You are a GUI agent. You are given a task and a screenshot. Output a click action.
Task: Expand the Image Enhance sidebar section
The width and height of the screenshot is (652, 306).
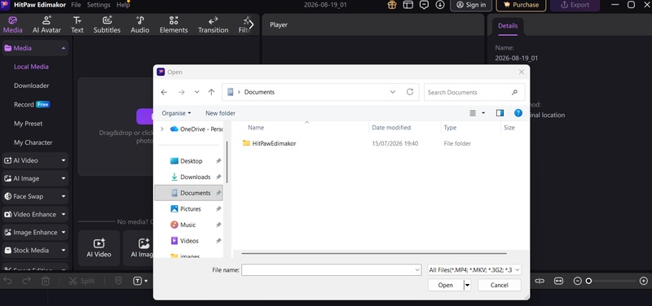point(64,233)
